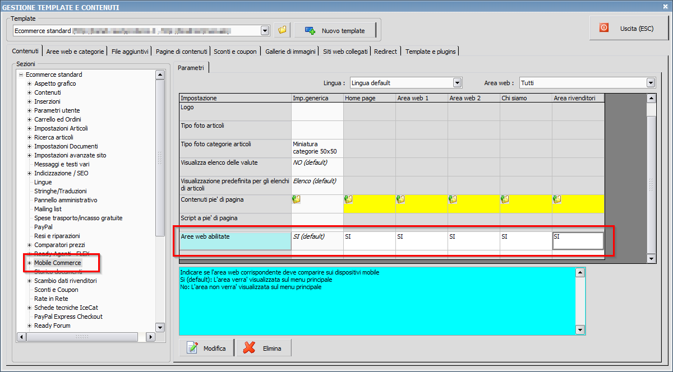Open footer content folder in Imp.generica column
673x372 pixels.
point(296,199)
